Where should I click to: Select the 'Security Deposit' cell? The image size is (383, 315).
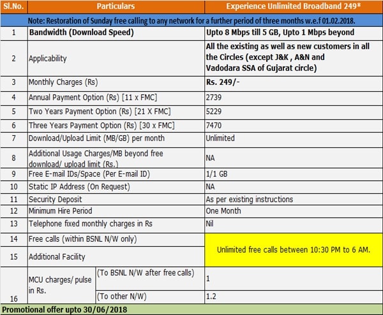pyautogui.click(x=116, y=200)
